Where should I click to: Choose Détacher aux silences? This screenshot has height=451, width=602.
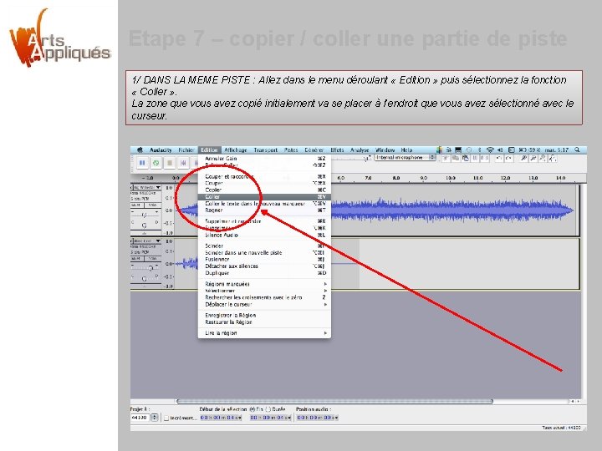(264, 266)
